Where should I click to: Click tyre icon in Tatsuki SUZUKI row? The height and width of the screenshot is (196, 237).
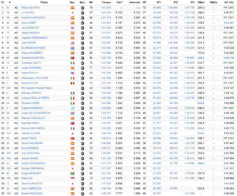(x=82, y=134)
